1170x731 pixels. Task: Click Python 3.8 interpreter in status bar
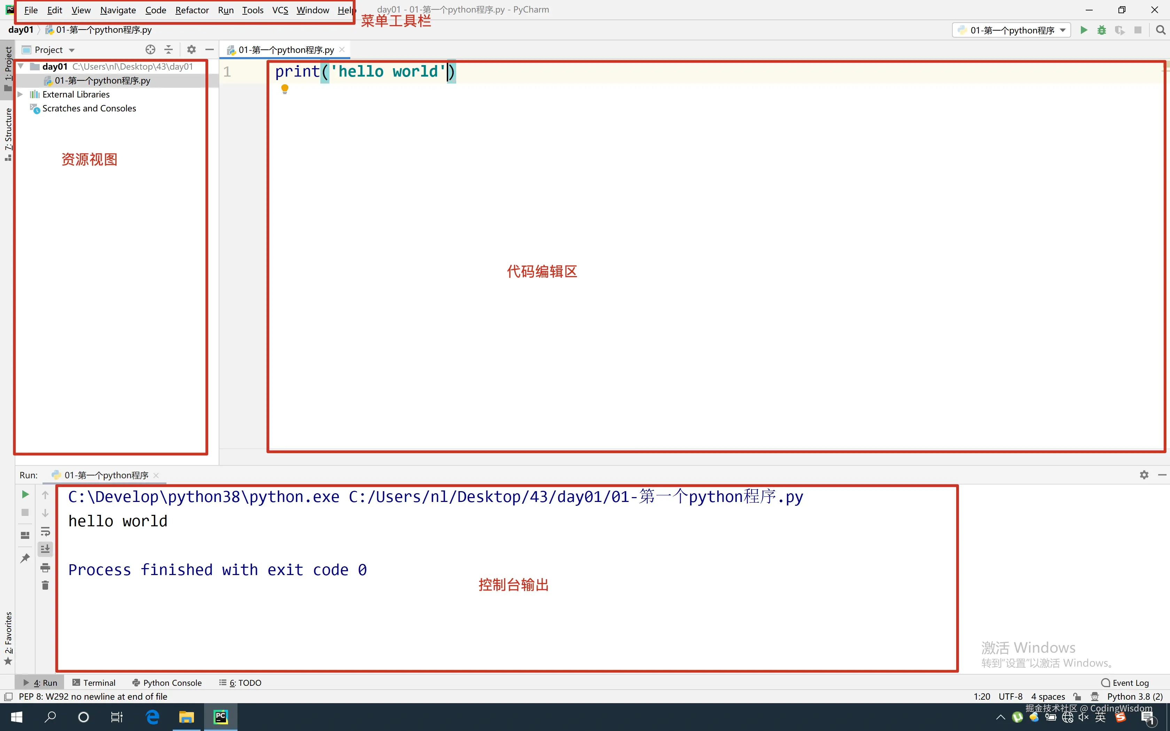click(1134, 696)
